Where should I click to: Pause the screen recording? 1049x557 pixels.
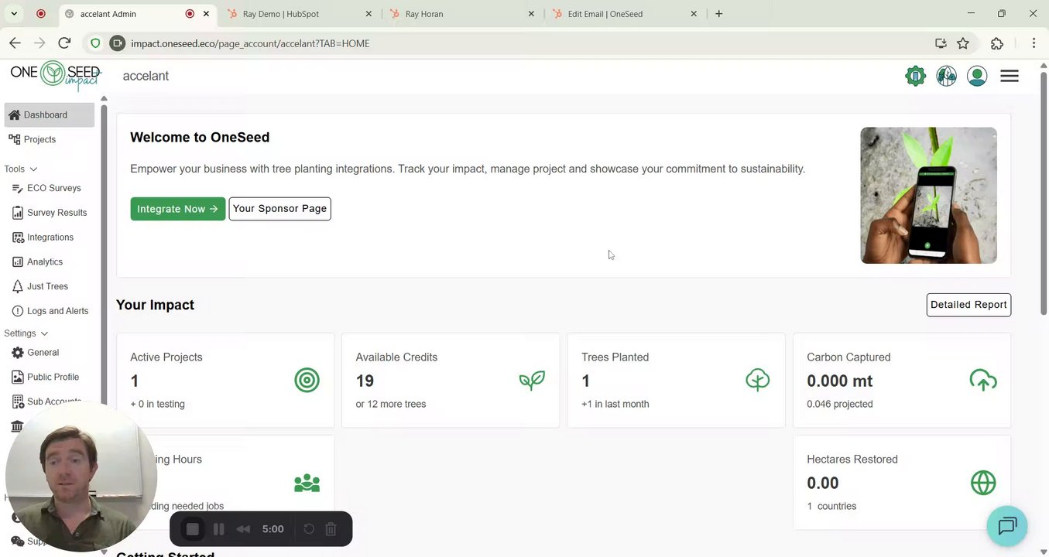click(219, 529)
